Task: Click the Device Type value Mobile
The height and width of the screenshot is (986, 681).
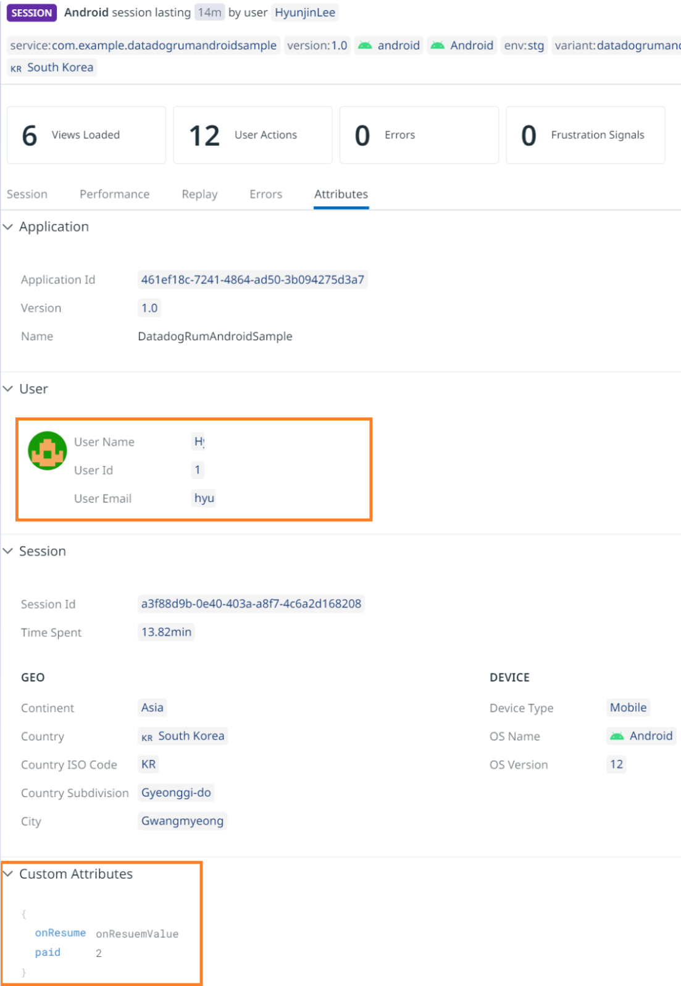Action: [628, 708]
